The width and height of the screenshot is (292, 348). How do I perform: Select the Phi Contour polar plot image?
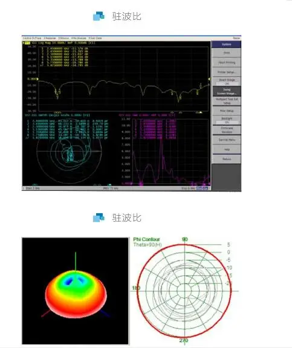[x=185, y=291]
